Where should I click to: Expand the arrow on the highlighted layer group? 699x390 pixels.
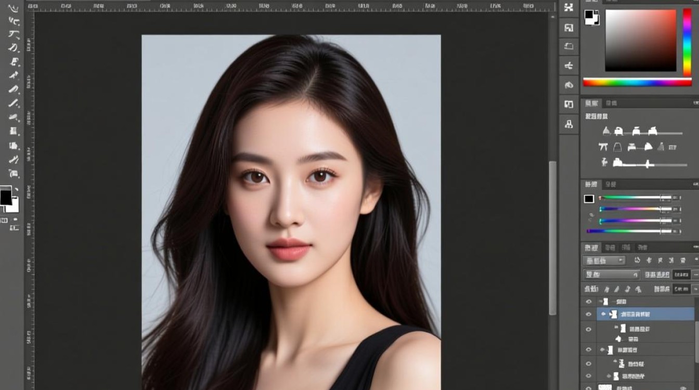603,314
